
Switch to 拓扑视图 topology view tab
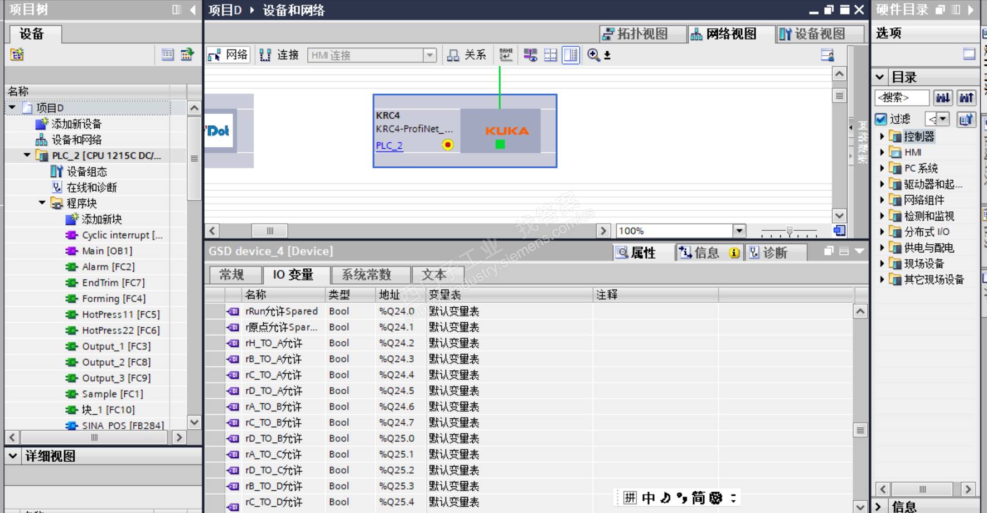coord(643,34)
